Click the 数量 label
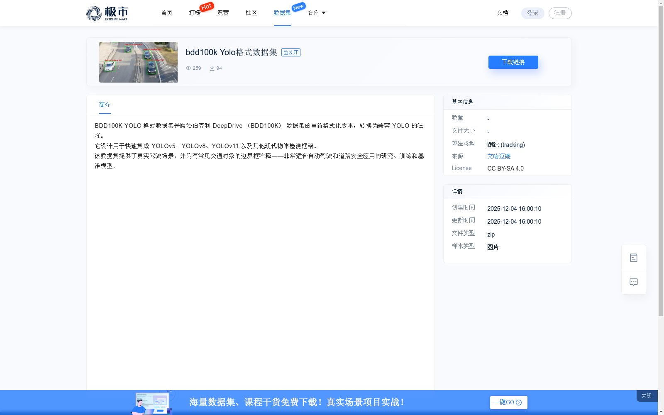The height and width of the screenshot is (415, 664). (x=457, y=118)
